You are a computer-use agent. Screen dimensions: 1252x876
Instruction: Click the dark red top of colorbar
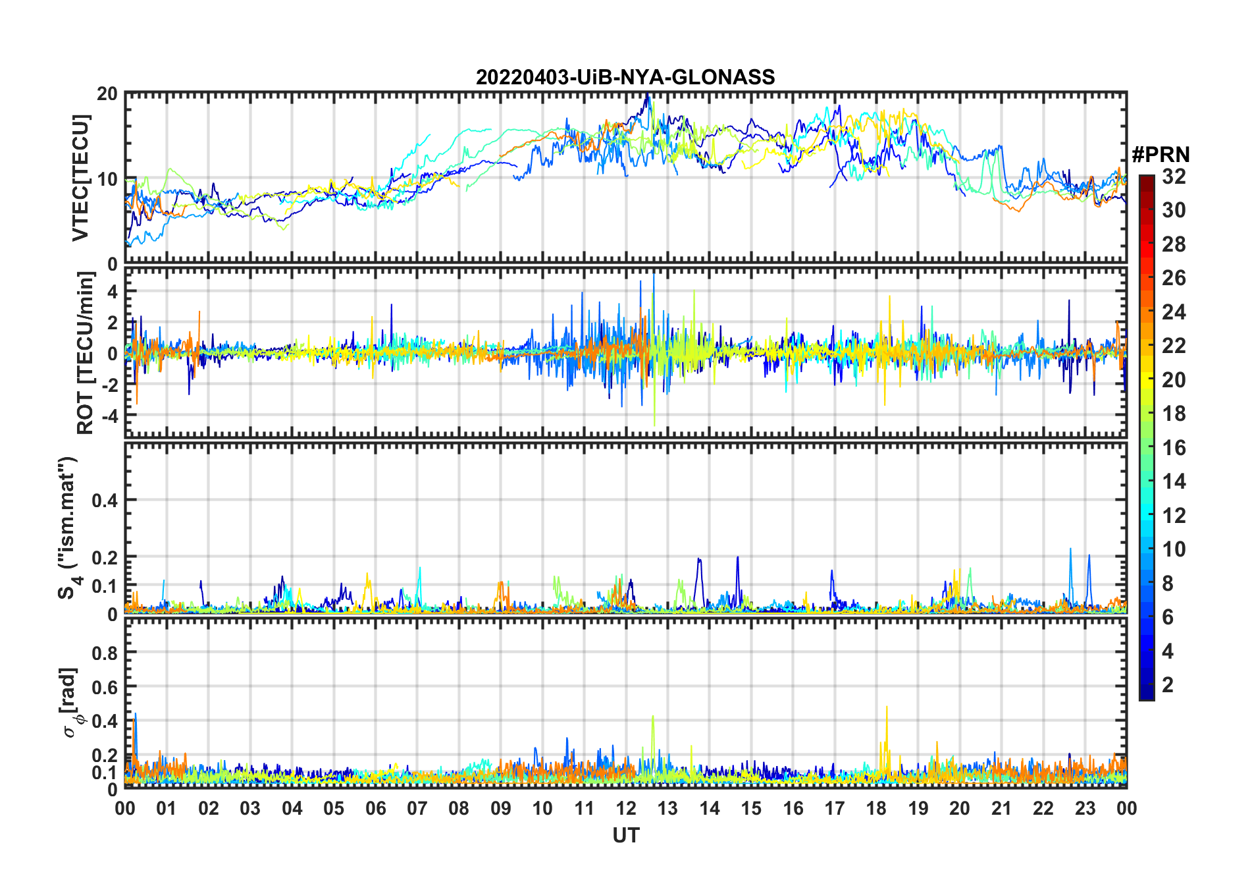pos(1146,180)
